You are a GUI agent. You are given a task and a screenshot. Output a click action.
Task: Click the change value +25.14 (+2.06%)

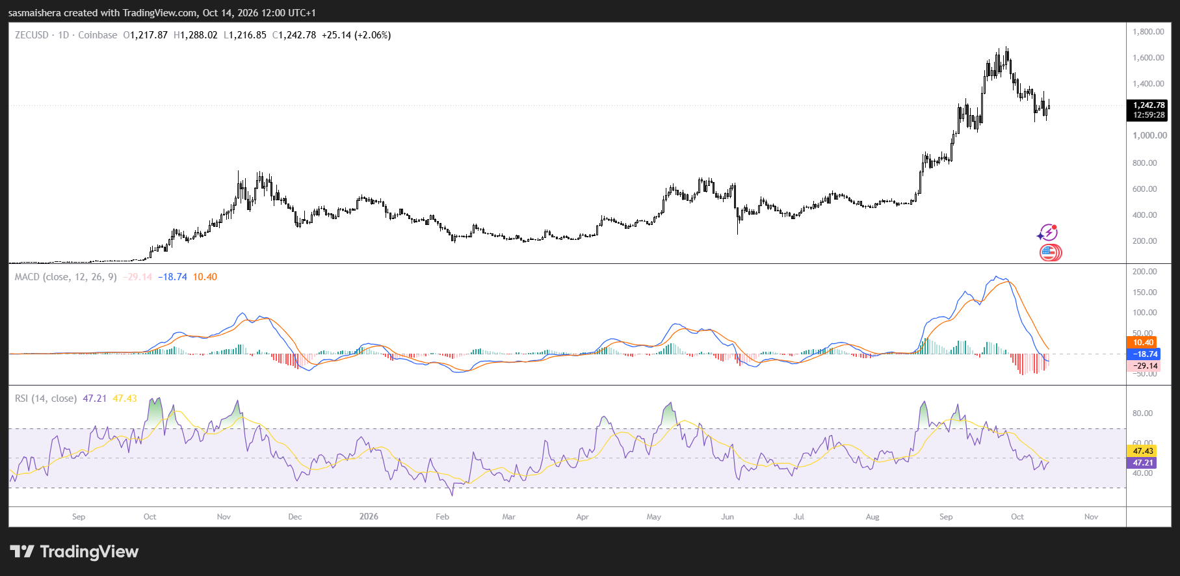click(356, 35)
